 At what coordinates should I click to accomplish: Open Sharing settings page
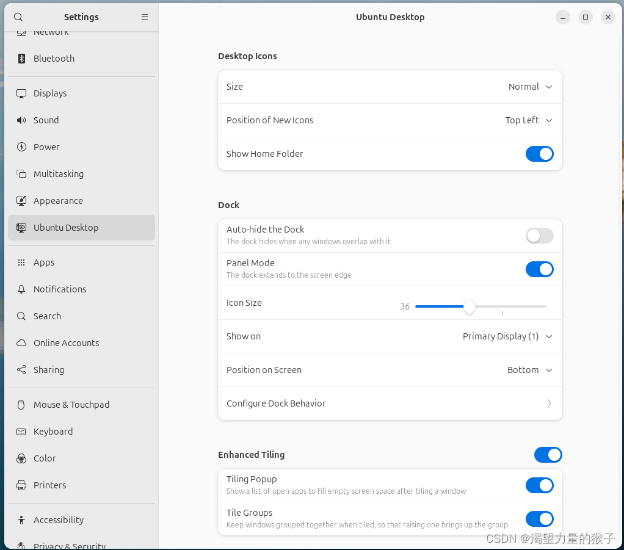[x=81, y=370]
